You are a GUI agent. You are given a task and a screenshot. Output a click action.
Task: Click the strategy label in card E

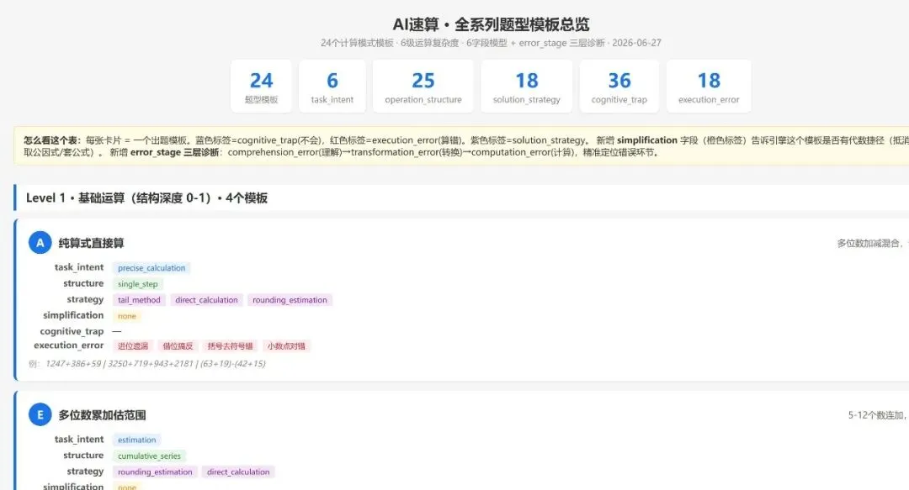pyautogui.click(x=85, y=472)
